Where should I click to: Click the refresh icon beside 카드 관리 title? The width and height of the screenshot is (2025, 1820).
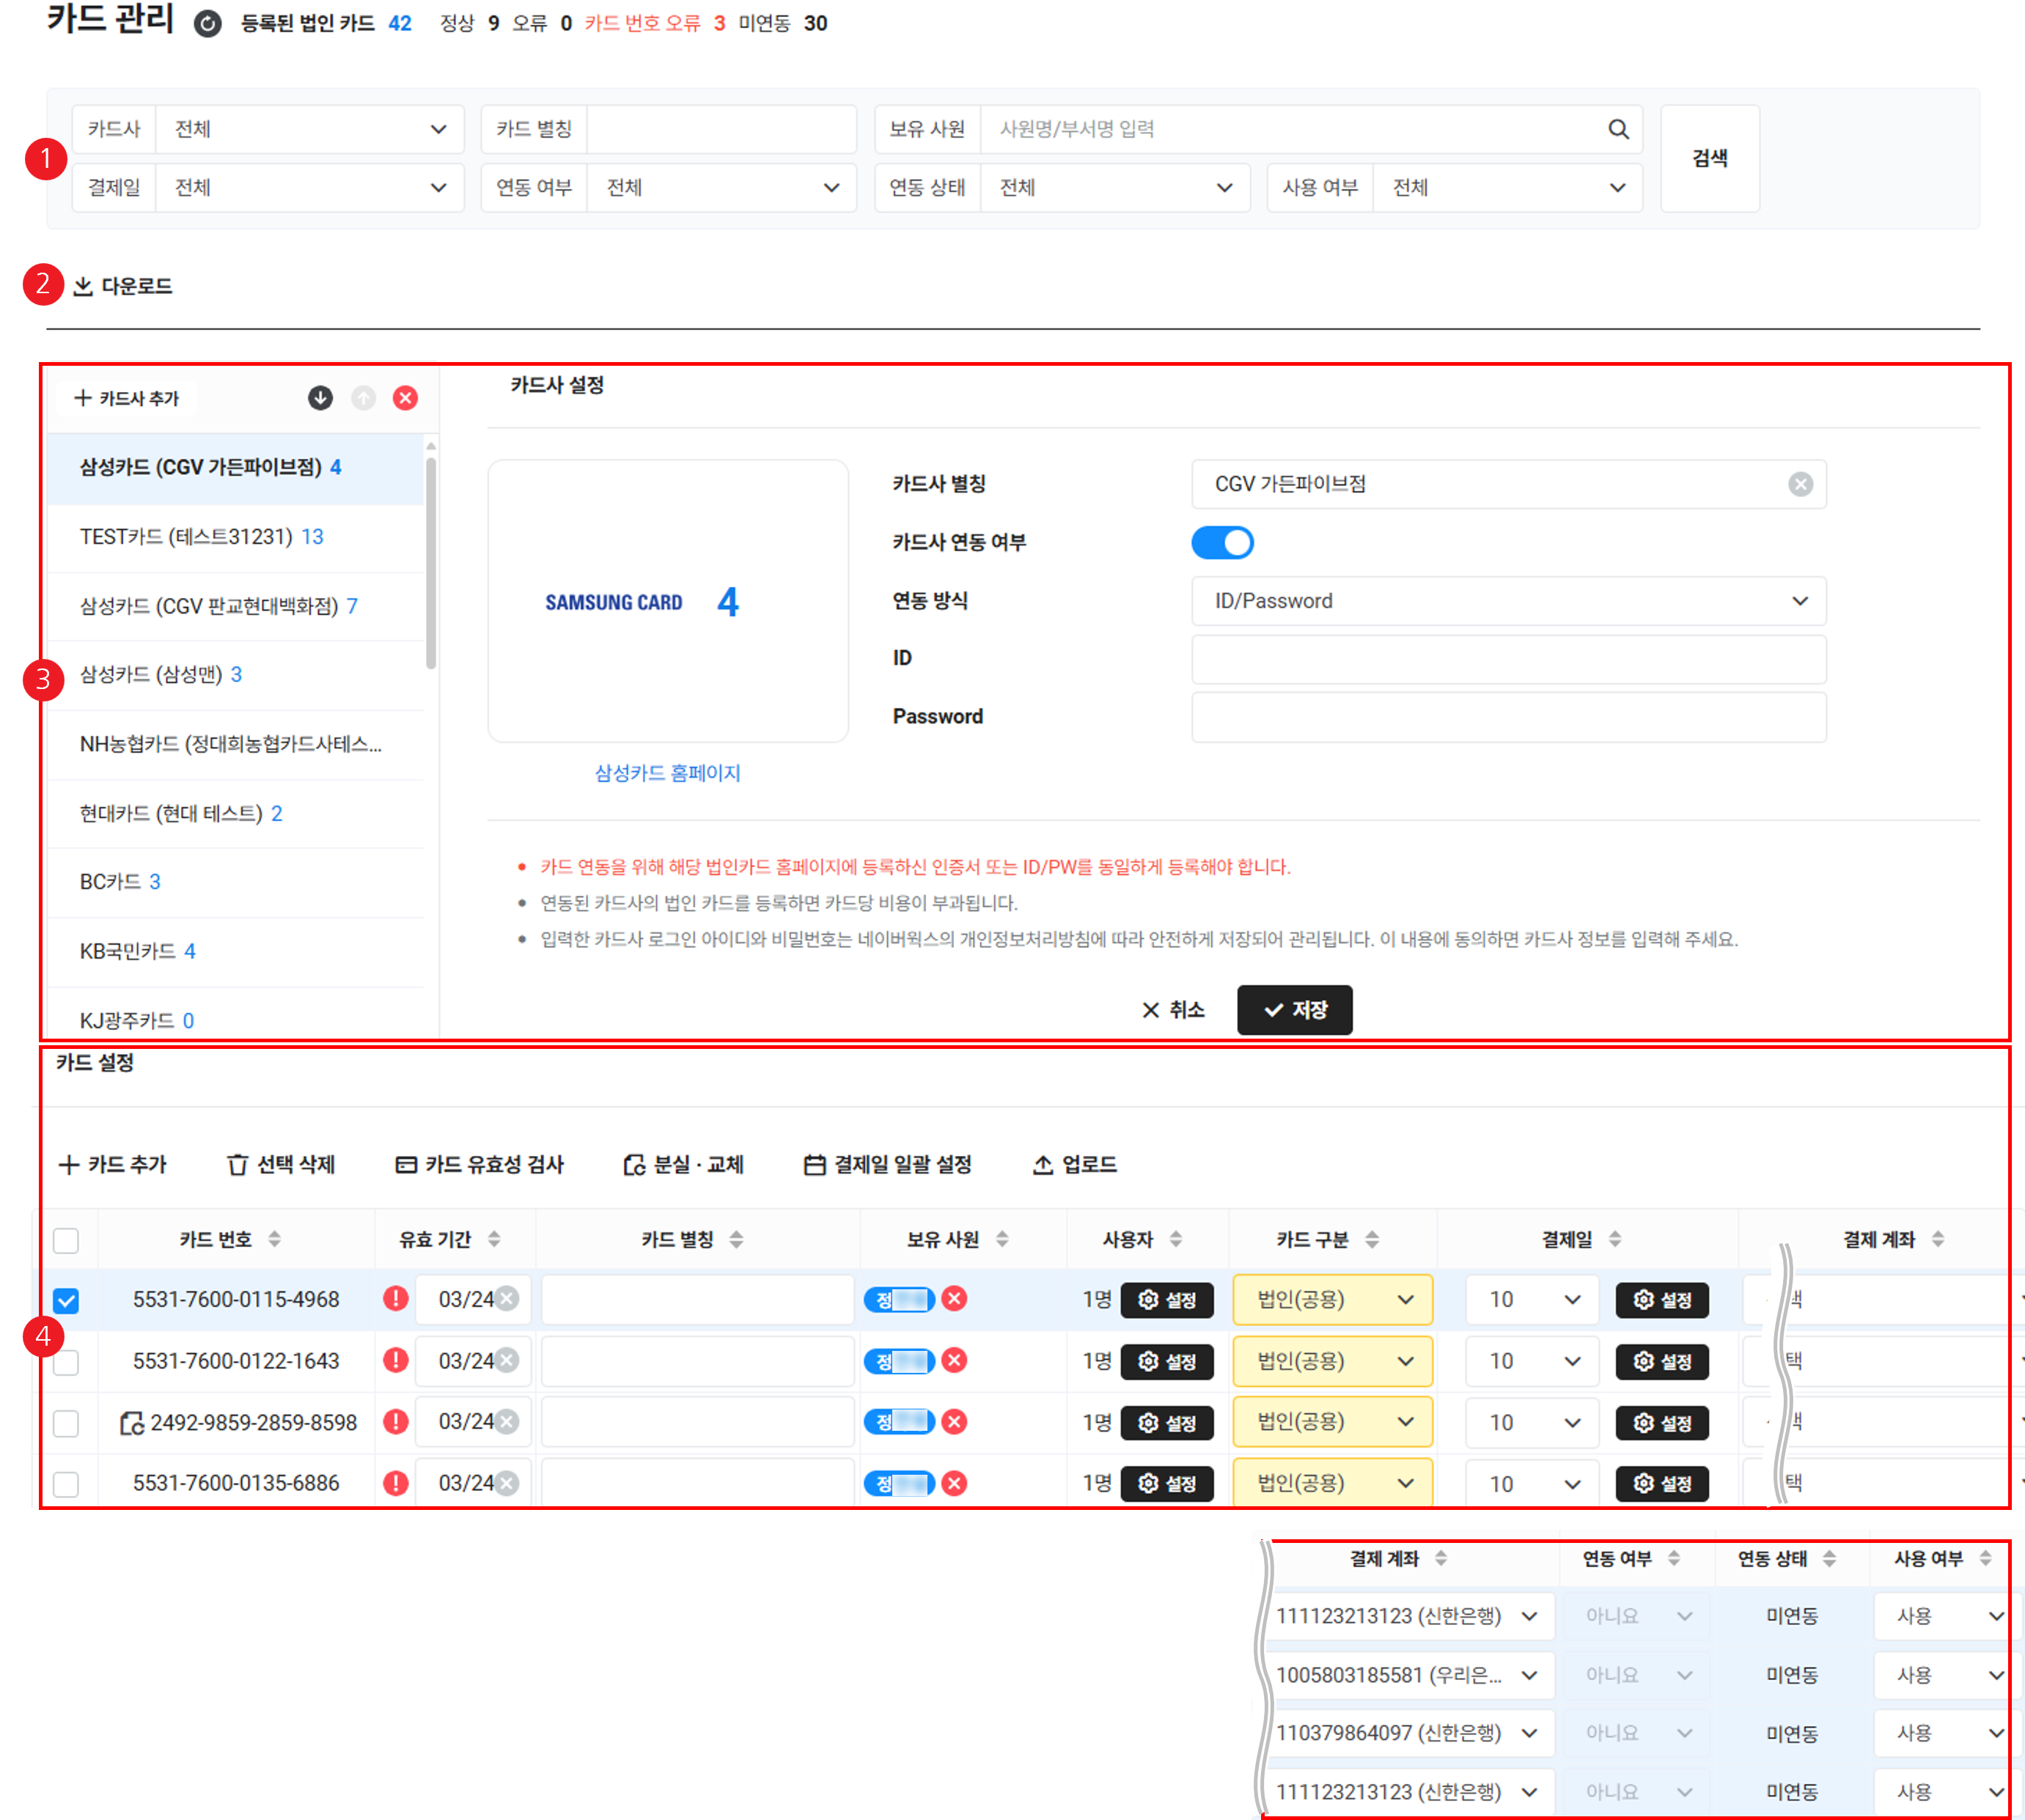[x=208, y=24]
